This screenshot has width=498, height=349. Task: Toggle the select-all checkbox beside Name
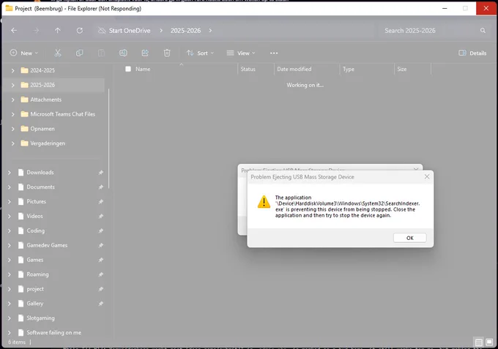128,69
